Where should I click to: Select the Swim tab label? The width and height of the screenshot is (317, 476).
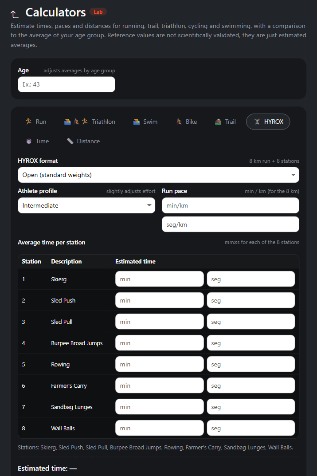click(150, 122)
